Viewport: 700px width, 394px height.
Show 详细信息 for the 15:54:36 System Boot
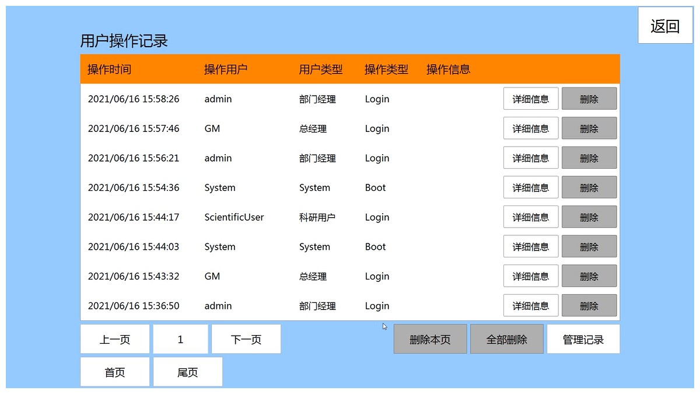(530, 187)
